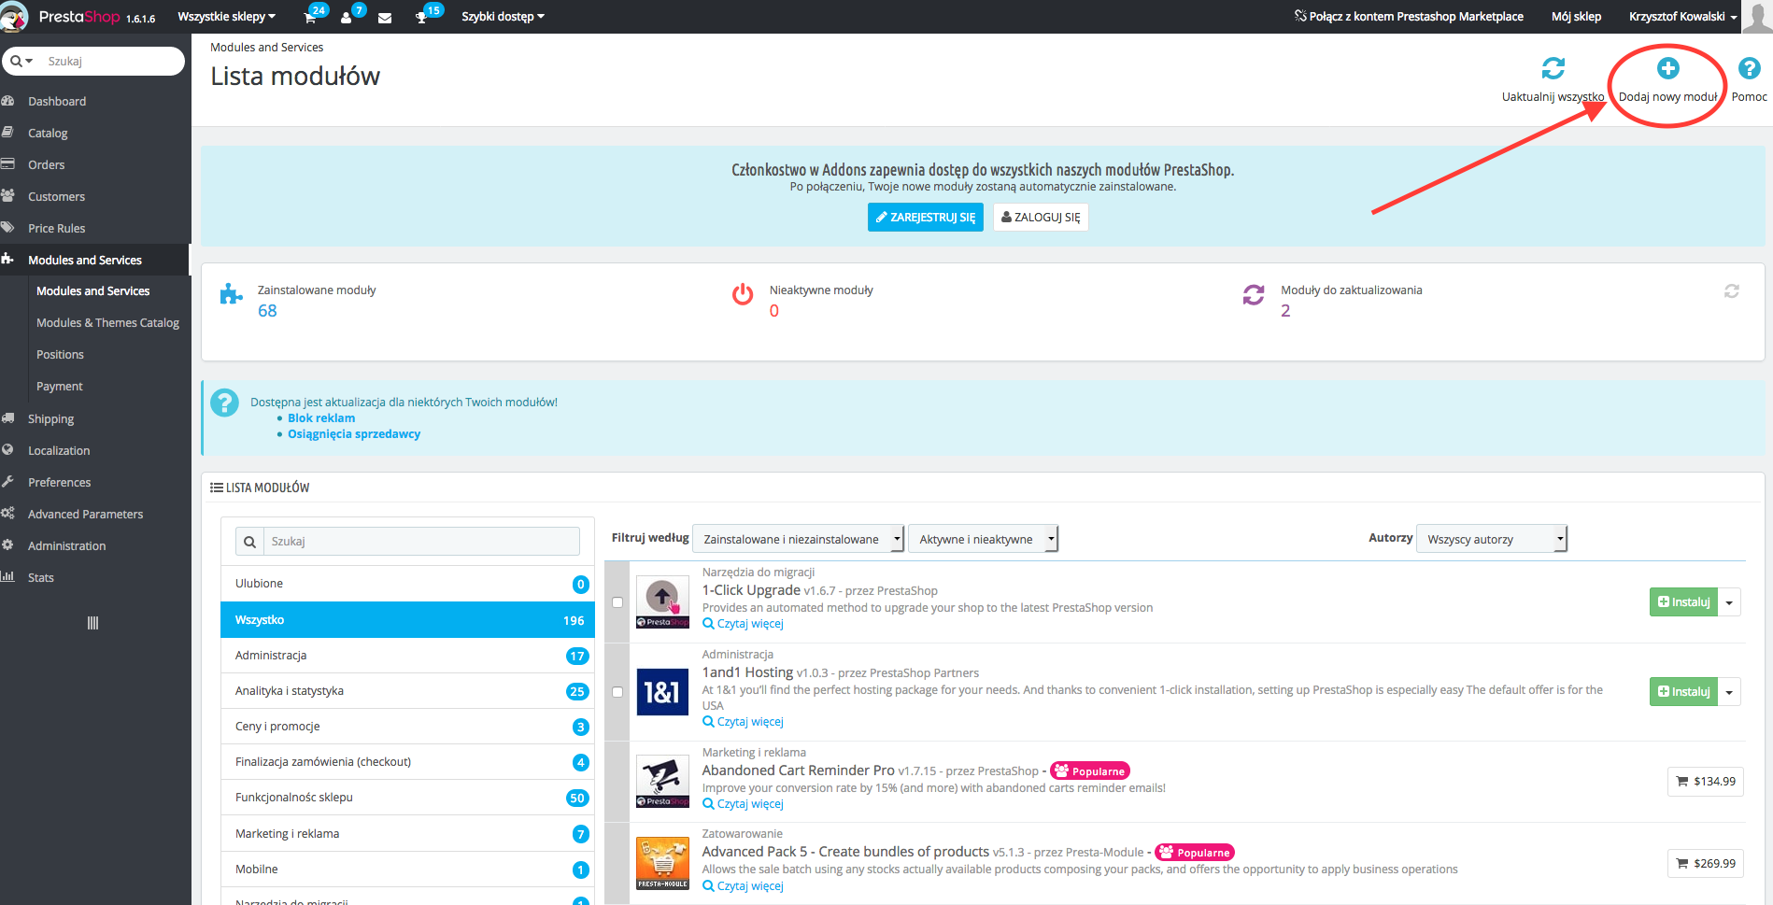Collapse the sidebar using the bars icon
This screenshot has width=1773, height=905.
coord(92,623)
